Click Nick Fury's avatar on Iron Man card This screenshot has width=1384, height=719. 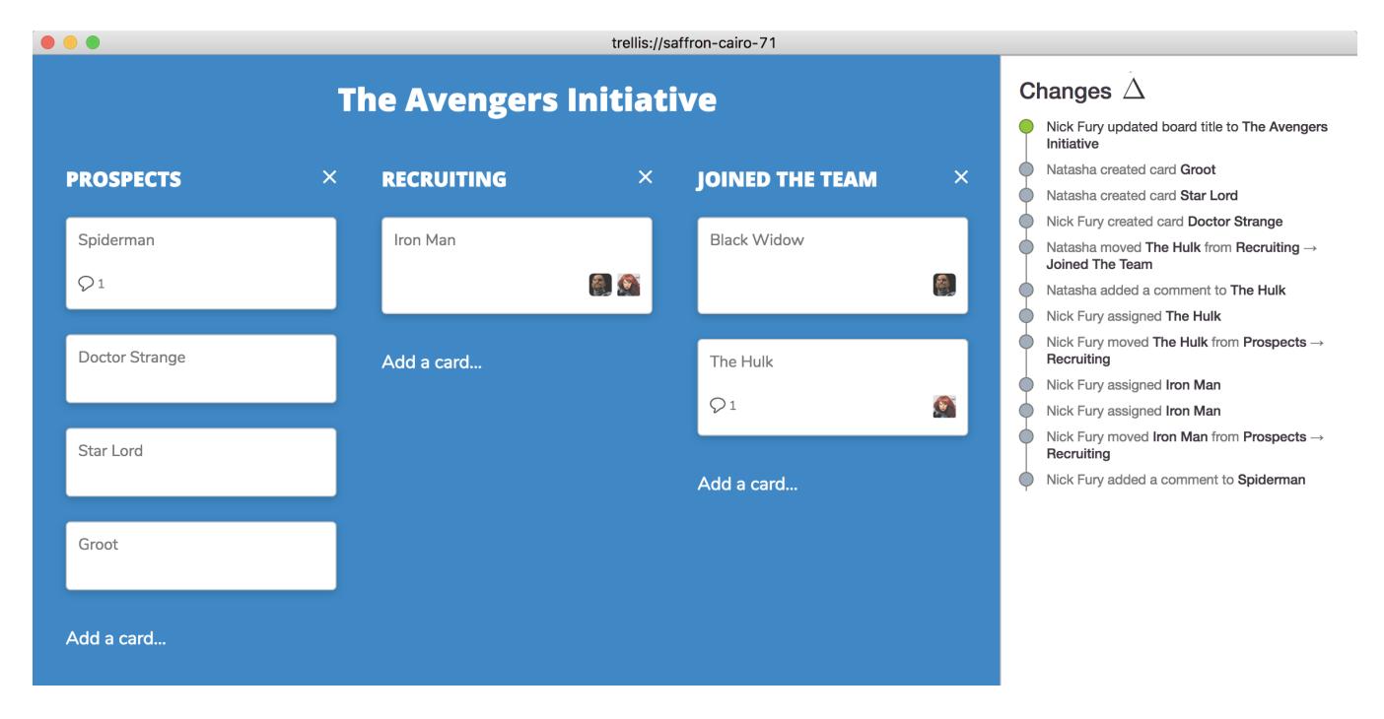point(600,285)
